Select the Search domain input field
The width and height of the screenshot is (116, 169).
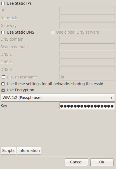[87, 47]
